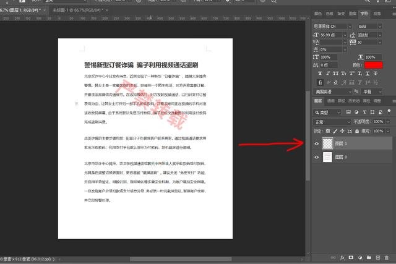Add new adjustment layer icon

click(360, 257)
